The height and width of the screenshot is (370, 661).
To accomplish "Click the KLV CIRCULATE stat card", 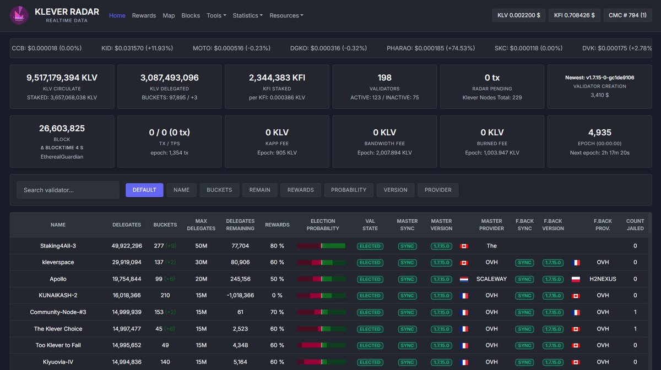I will point(62,87).
